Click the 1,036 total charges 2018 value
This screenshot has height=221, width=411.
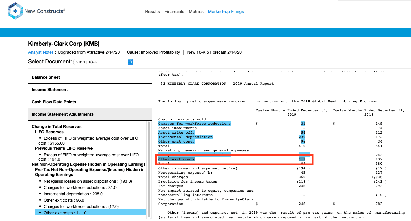point(377,177)
